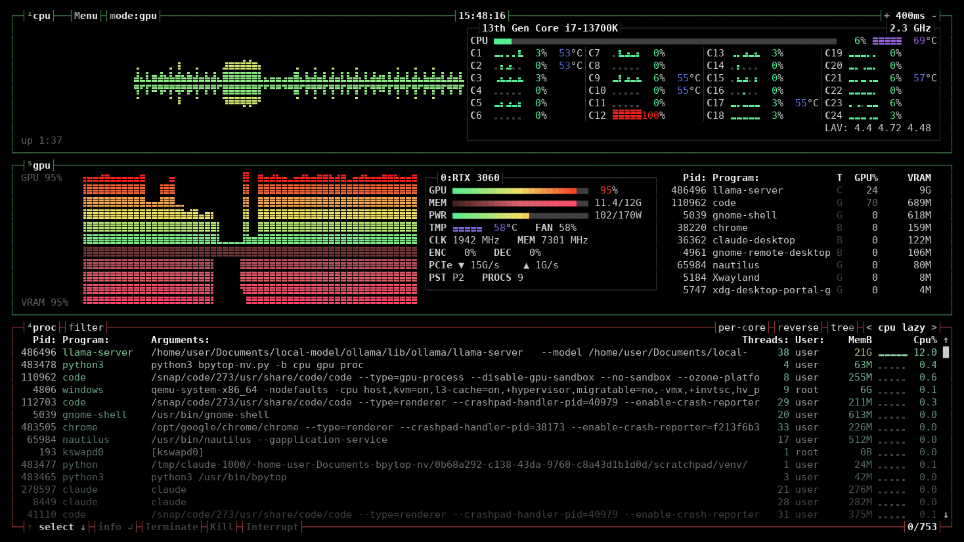Click the 0/753 process counter

tap(922, 527)
